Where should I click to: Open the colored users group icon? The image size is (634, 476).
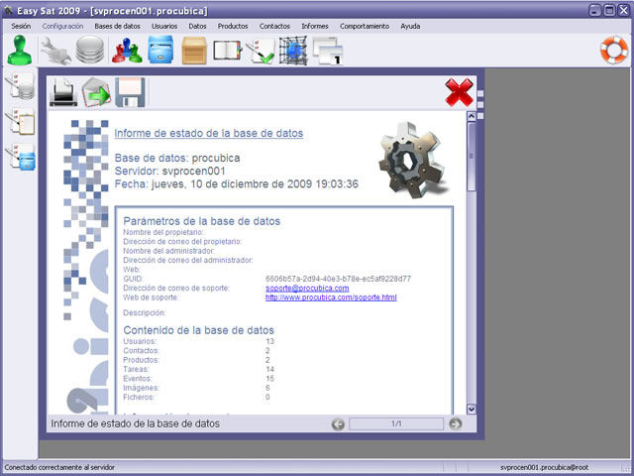(x=127, y=51)
